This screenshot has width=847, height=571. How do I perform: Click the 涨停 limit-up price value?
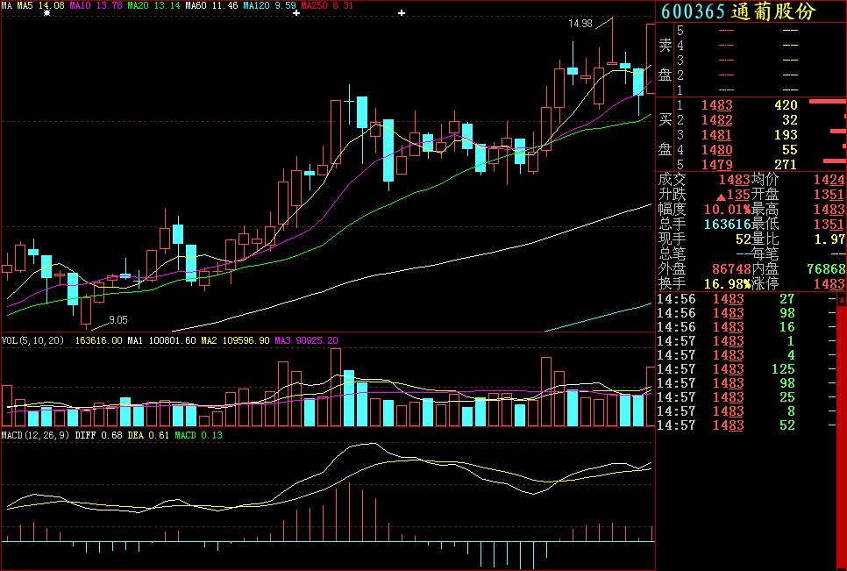coord(829,284)
